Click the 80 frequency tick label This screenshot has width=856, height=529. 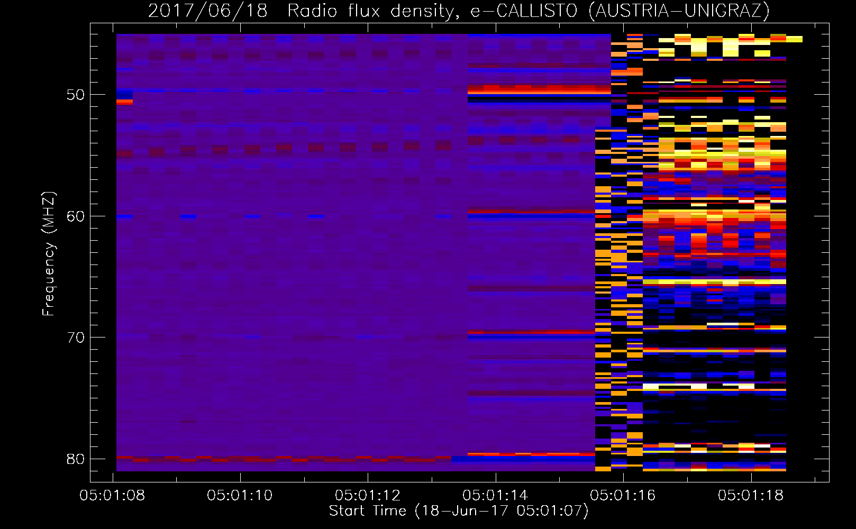[76, 459]
